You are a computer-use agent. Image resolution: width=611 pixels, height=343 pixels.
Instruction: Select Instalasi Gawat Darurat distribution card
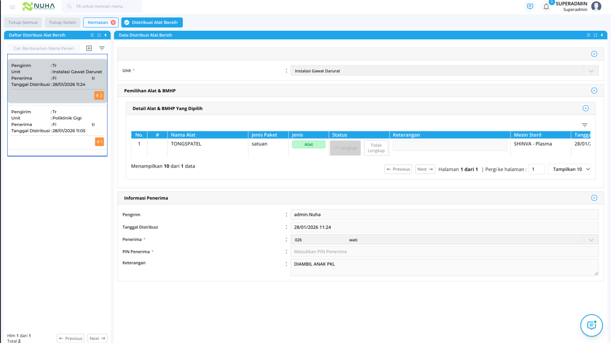click(57, 81)
